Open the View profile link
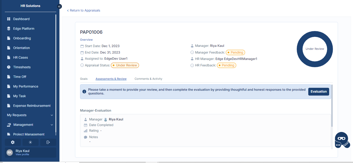This screenshot has height=163, width=353. [22, 154]
